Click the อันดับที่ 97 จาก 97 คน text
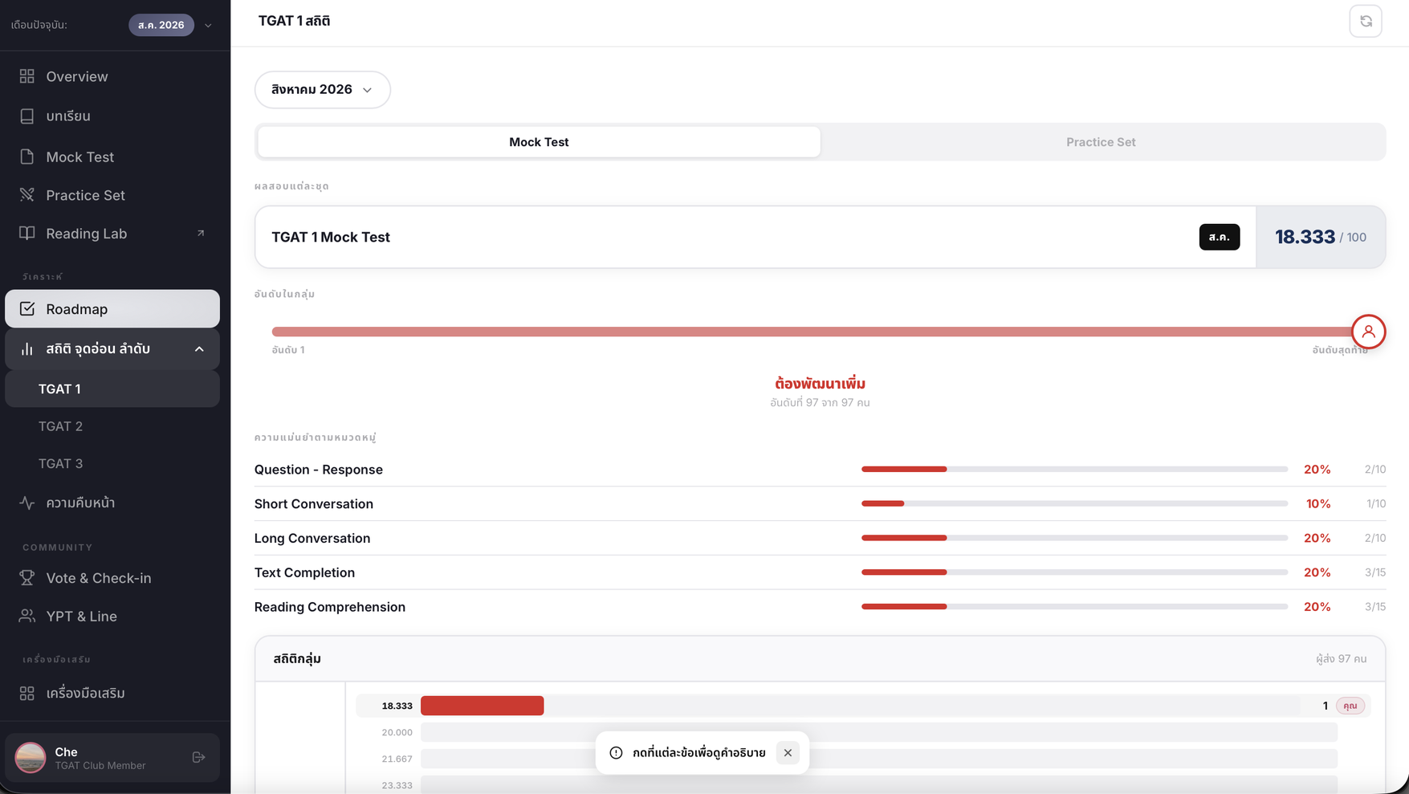1409x794 pixels. [820, 403]
